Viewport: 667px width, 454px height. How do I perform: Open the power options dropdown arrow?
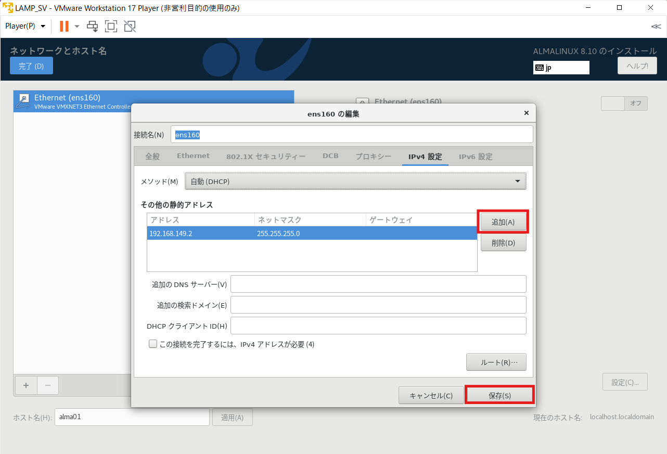[77, 26]
